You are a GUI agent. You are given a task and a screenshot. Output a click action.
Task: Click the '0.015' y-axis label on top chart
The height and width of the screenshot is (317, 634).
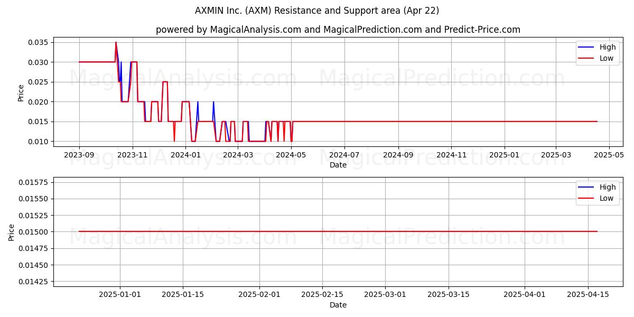[38, 122]
